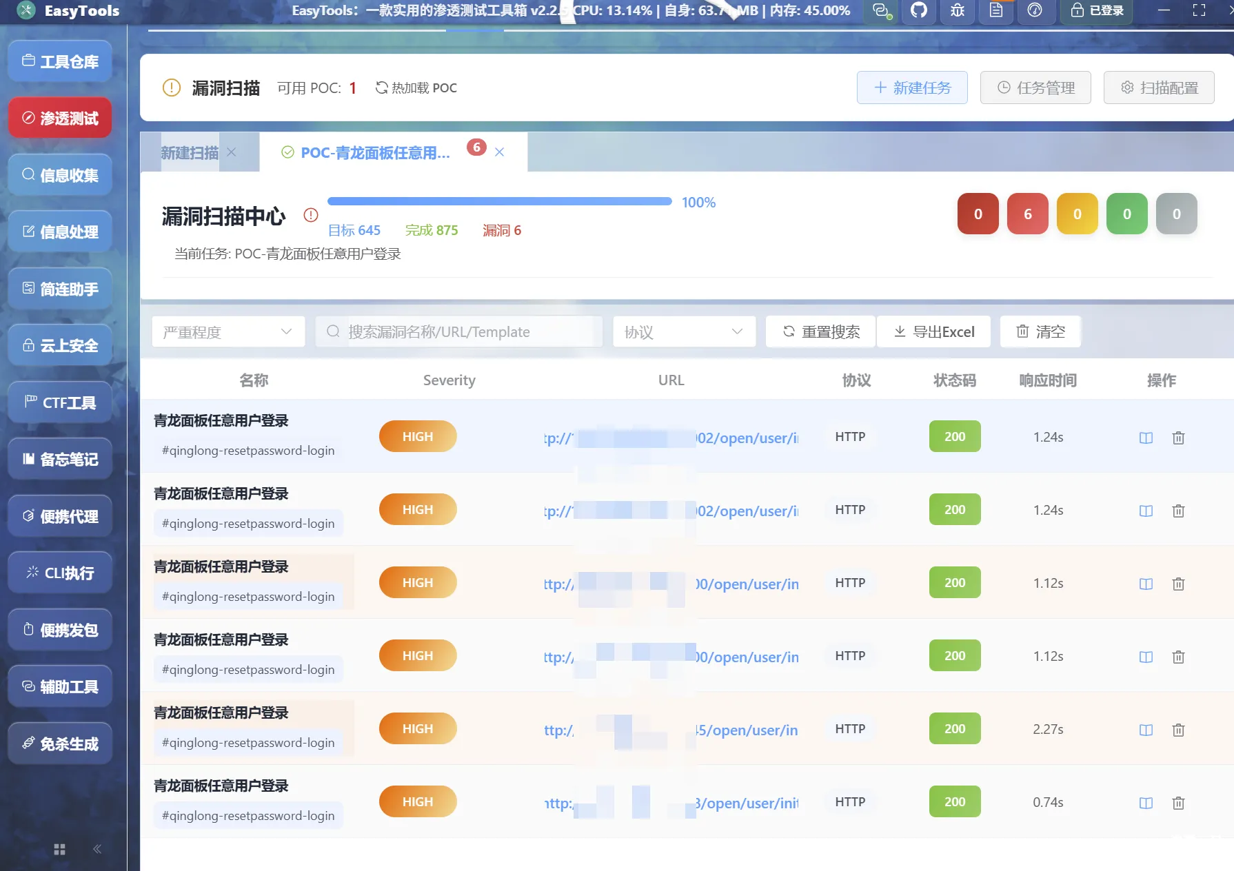Click the 已登录 lock status indicator
The height and width of the screenshot is (871, 1234).
point(1096,10)
